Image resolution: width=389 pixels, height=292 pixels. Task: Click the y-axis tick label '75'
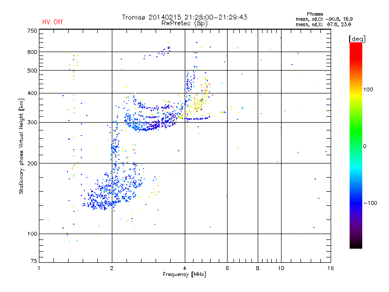coord(34,261)
